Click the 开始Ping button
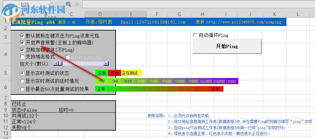 pos(227,46)
